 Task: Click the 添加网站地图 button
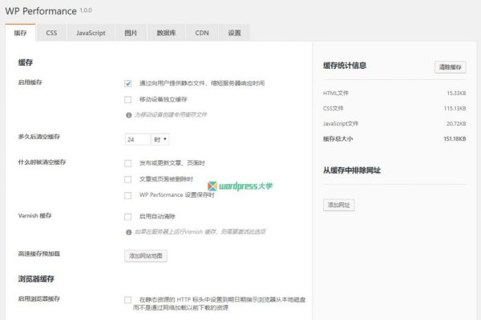tap(146, 256)
